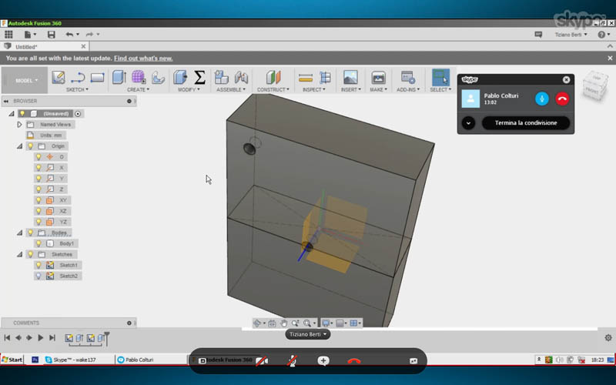
Task: Select the New Component tool
Action: (x=222, y=77)
